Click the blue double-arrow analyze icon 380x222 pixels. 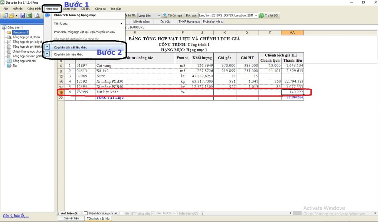tap(47, 16)
